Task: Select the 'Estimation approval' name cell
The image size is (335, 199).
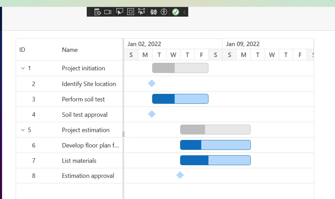Action: tap(91, 176)
